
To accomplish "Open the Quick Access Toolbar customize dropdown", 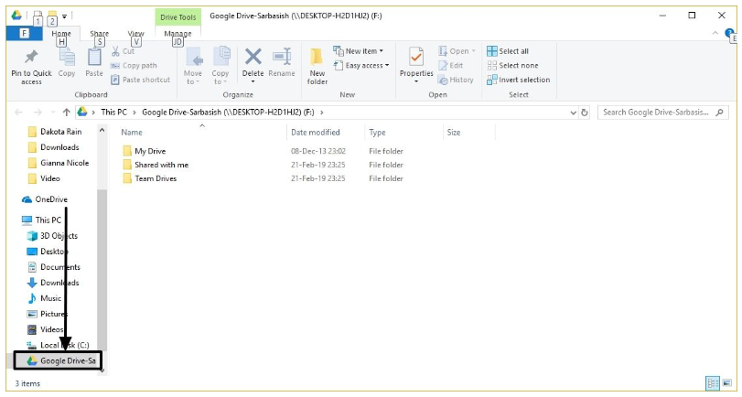I will (64, 16).
